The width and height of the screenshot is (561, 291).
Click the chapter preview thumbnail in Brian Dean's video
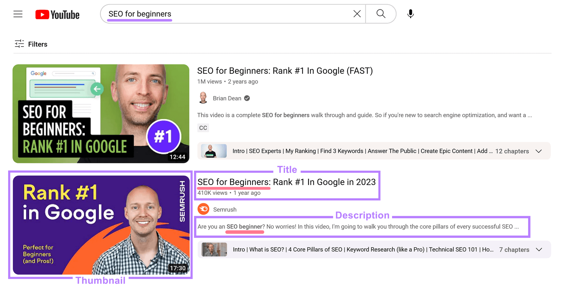[214, 151]
